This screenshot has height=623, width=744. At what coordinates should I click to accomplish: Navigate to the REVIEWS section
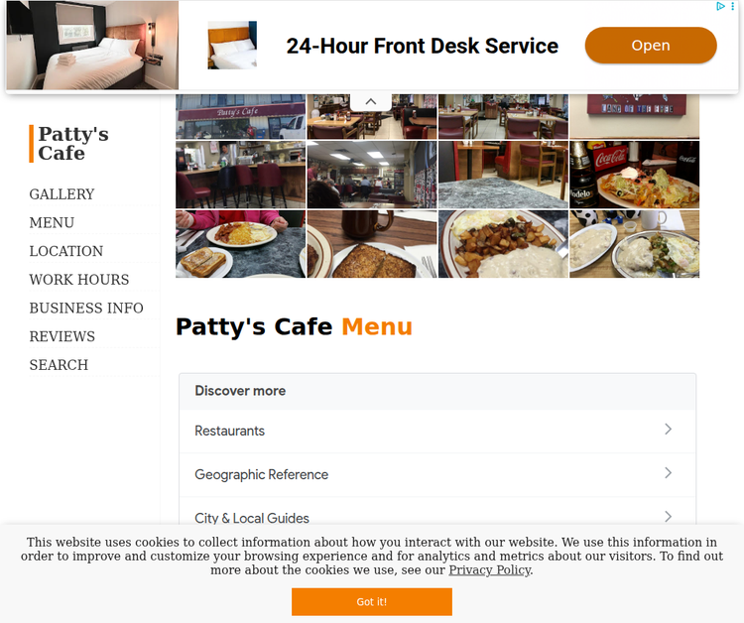tap(62, 336)
